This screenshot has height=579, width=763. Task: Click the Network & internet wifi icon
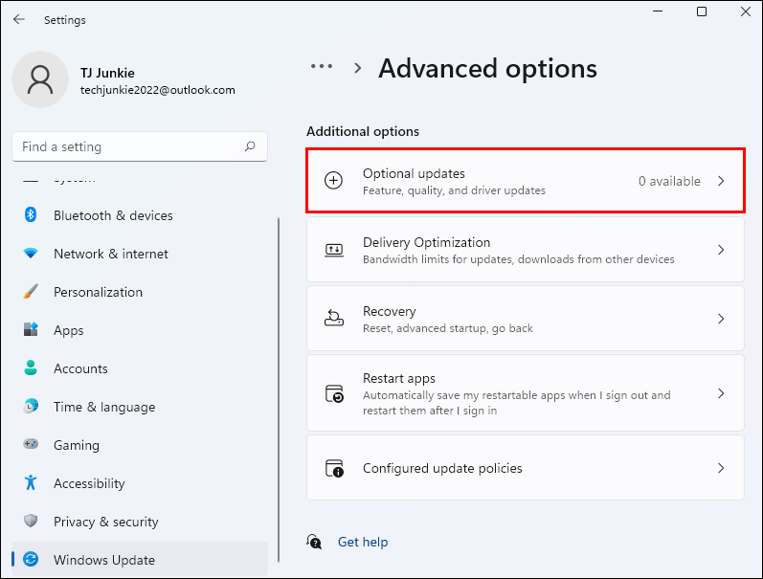tap(31, 254)
